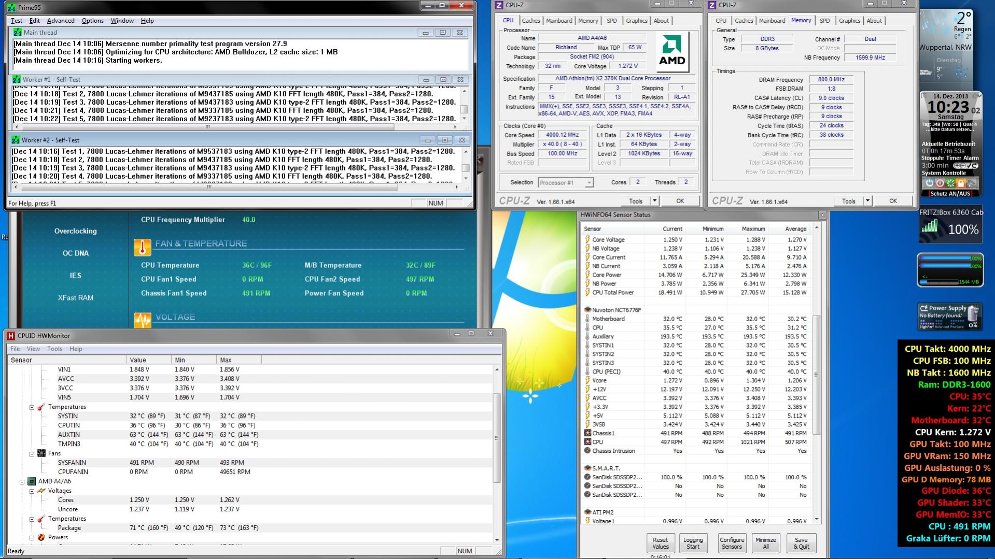This screenshot has height=559, width=995.
Task: Click the Save & Quit button
Action: point(801,543)
